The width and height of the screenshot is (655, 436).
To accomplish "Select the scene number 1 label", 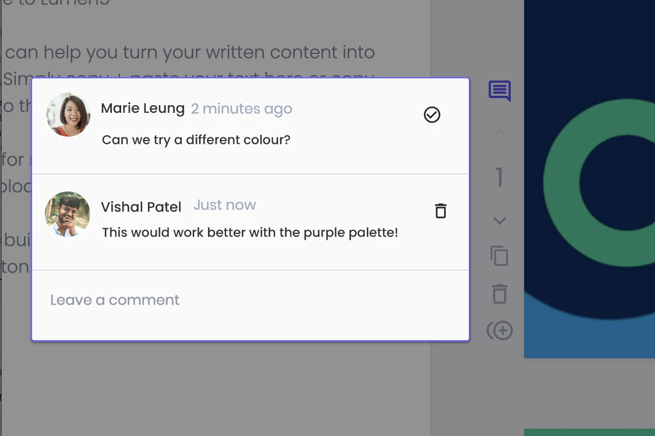I will 499,177.
